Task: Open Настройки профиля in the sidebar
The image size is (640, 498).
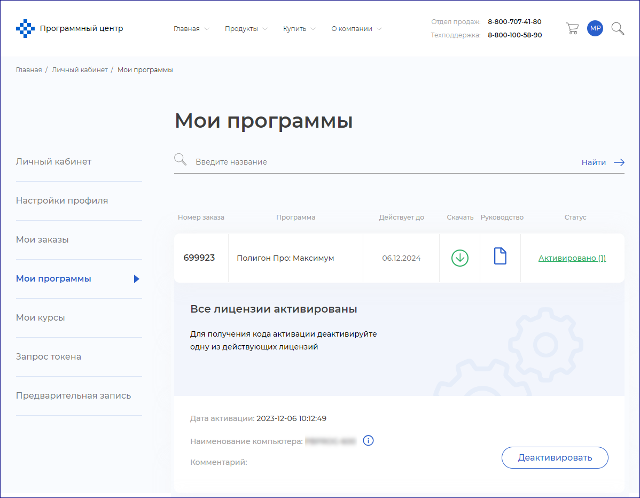Action: (x=62, y=201)
